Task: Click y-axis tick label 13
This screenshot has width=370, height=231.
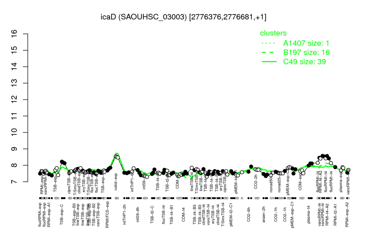Action: click(14, 83)
